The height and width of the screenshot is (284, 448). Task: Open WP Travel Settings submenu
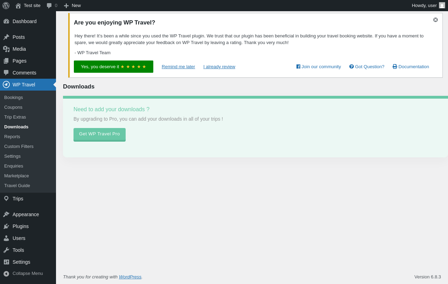[x=28, y=156]
